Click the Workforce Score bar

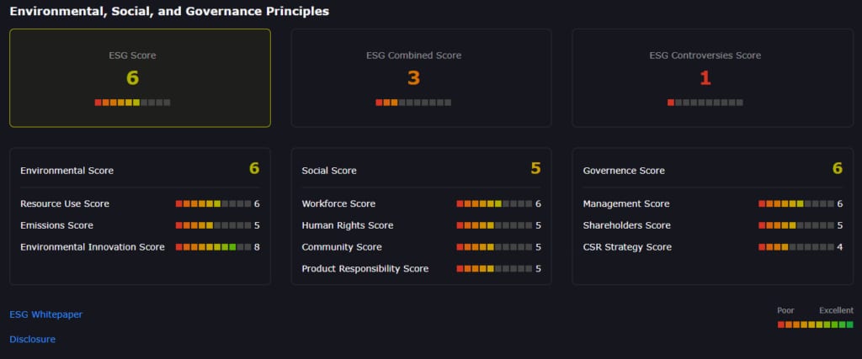click(x=494, y=203)
